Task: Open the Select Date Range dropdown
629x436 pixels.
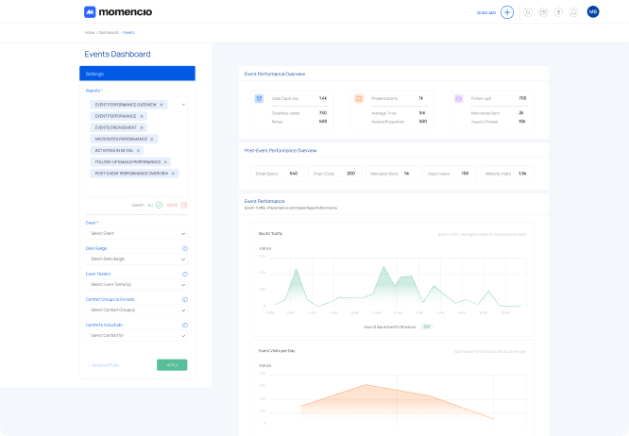Action: click(x=137, y=259)
